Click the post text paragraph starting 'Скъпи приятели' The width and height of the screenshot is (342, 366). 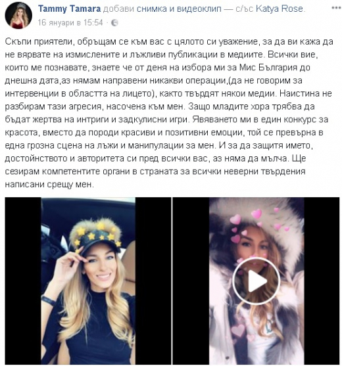click(x=168, y=113)
